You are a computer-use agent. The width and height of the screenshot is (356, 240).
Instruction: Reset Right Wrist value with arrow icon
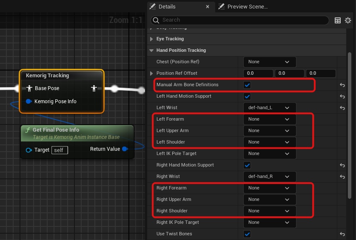click(x=342, y=177)
